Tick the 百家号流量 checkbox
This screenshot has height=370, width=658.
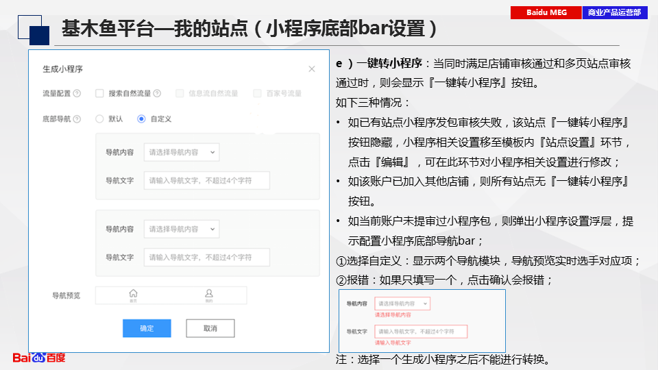click(258, 94)
